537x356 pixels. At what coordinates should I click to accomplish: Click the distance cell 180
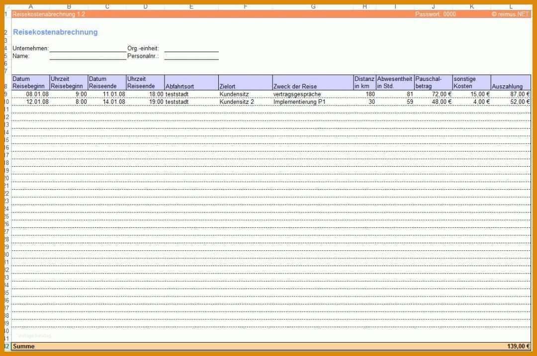[x=365, y=94]
